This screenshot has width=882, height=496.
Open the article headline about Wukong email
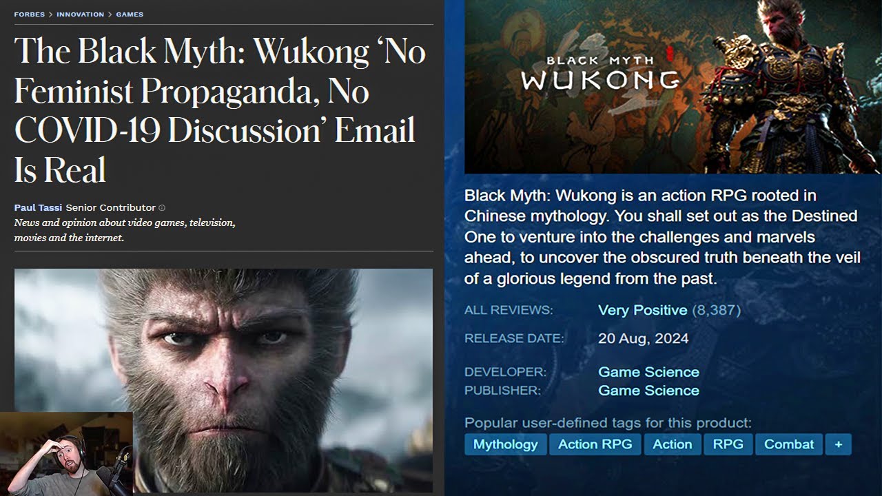click(x=220, y=110)
